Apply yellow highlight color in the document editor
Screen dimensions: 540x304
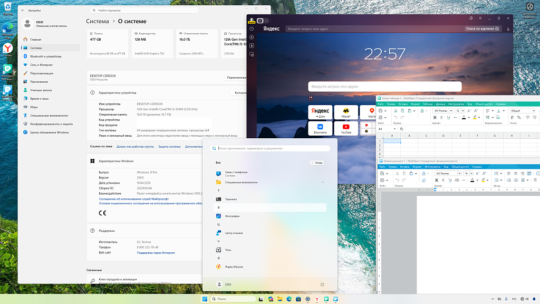click(483, 180)
